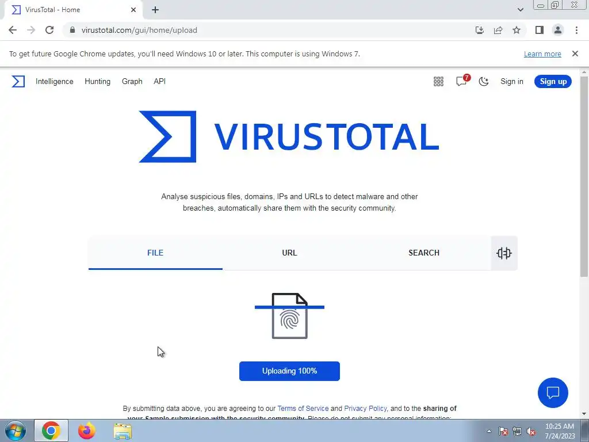This screenshot has height=442, width=589.
Task: Open the Intelligence menu item
Action: [55, 82]
